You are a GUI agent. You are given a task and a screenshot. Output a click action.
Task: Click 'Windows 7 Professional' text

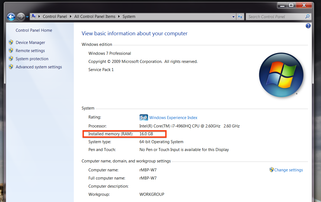tap(110, 53)
